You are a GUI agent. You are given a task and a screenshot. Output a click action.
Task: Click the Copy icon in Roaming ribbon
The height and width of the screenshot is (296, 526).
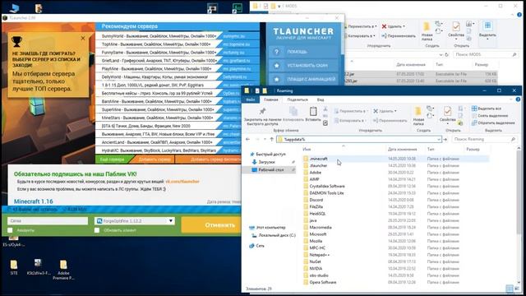(293, 111)
